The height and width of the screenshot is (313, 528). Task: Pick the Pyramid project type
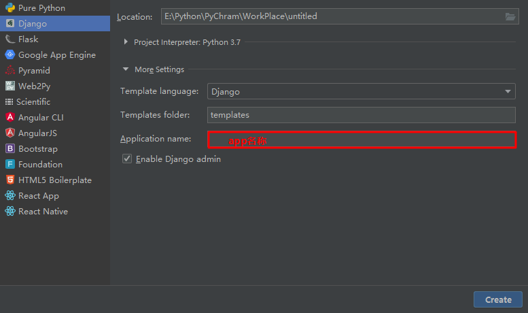pos(55,70)
